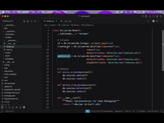The image size is (164, 123).
Task: Open the Extensions view icon
Action: [17, 107]
